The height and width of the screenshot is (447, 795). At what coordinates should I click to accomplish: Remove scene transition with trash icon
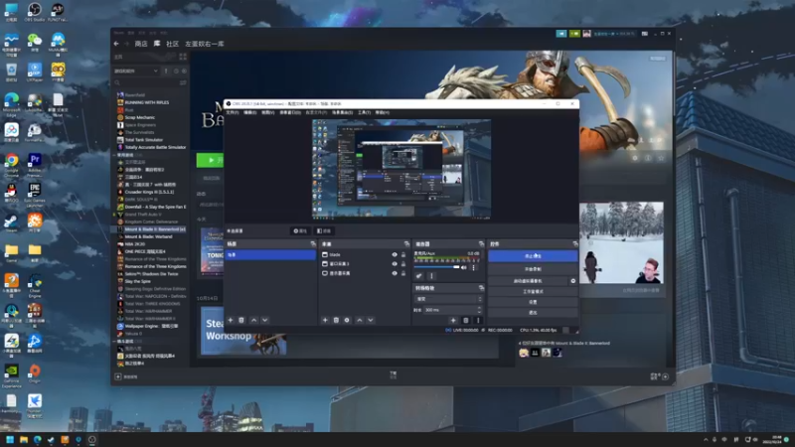click(466, 320)
